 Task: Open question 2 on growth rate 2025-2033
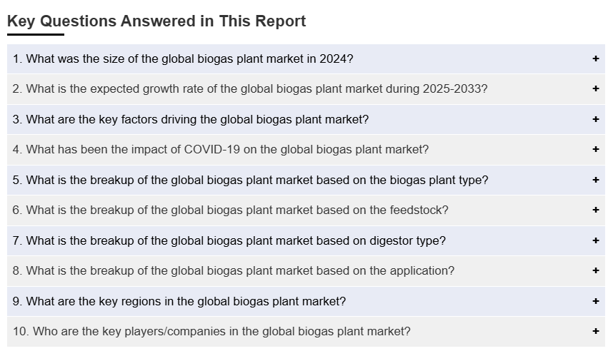pos(250,89)
